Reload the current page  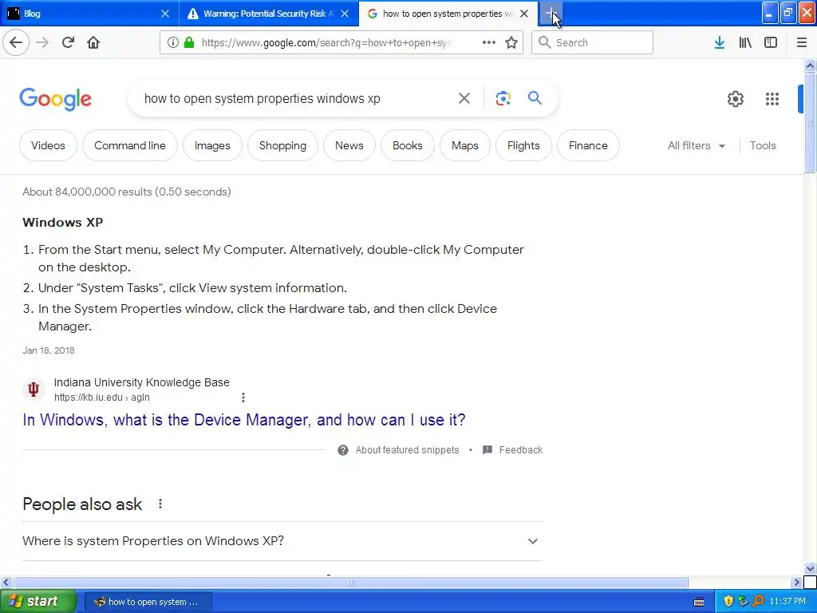(68, 42)
